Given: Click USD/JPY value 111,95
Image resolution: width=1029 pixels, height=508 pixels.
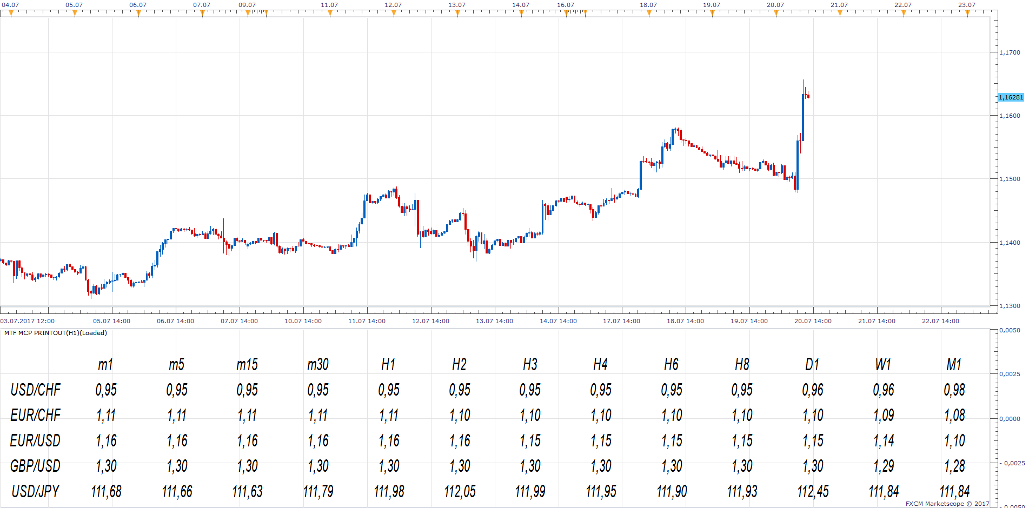Looking at the screenshot, I should click(601, 492).
